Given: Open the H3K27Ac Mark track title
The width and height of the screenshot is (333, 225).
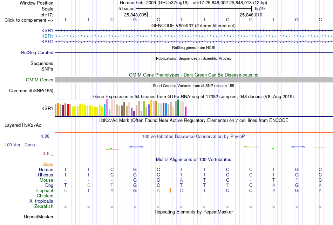Looking at the screenshot, I should tap(193, 121).
